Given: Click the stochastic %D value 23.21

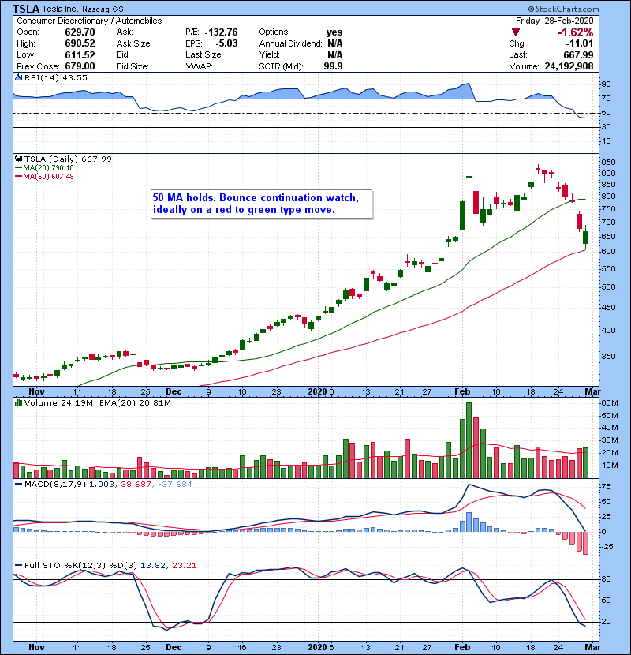Looking at the screenshot, I should coord(184,566).
